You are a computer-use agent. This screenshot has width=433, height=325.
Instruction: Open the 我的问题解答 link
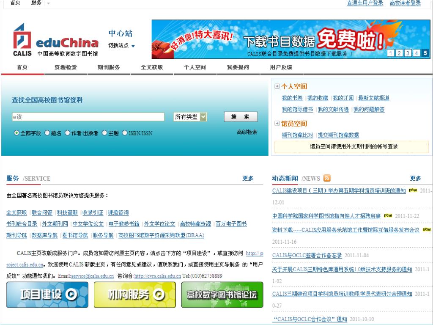pos(369,109)
